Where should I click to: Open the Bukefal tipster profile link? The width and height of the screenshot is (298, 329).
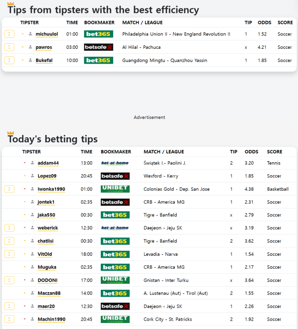(44, 60)
